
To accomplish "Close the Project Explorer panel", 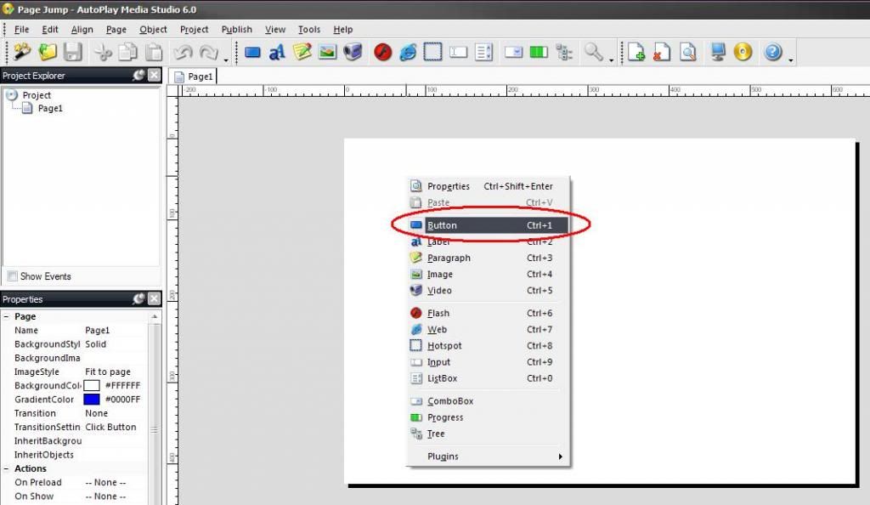I will [x=154, y=76].
